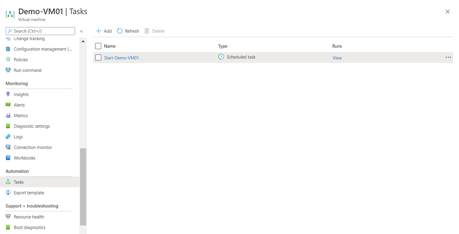Click the Delete text label in the toolbar

[158, 31]
